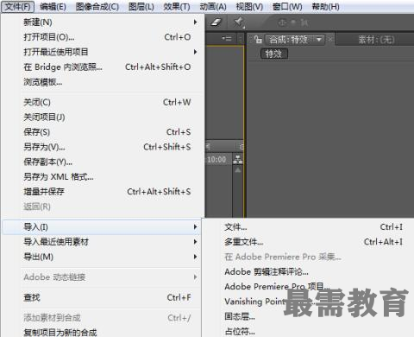The width and height of the screenshot is (414, 337).
Task: Select 固态层... import entry
Action: 308,316
